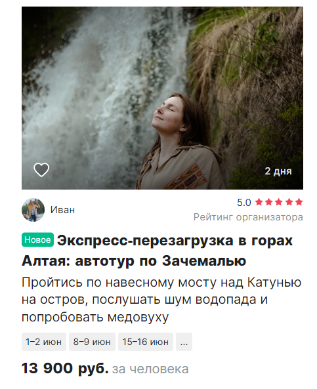Click the tour description about Катунью bridge

coord(161,300)
